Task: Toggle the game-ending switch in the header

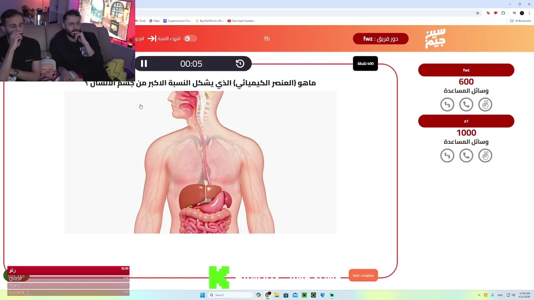Action: coord(190,39)
